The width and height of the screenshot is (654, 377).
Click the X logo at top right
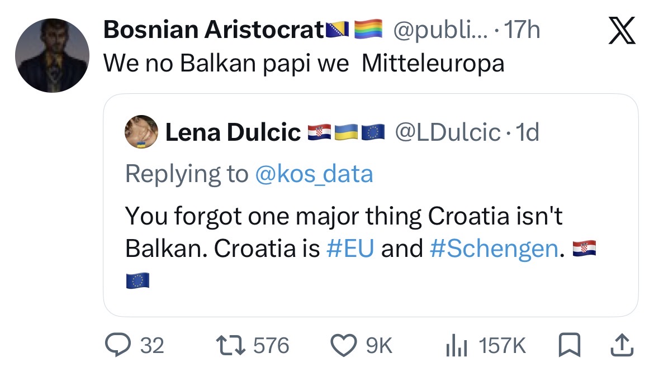point(622,30)
